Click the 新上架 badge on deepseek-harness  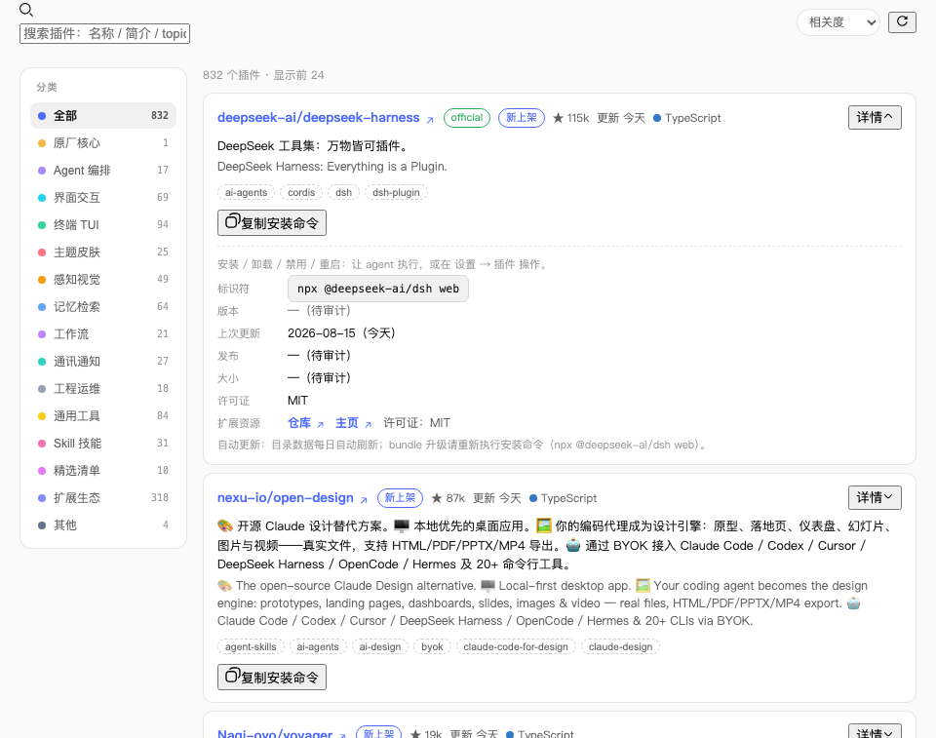521,118
